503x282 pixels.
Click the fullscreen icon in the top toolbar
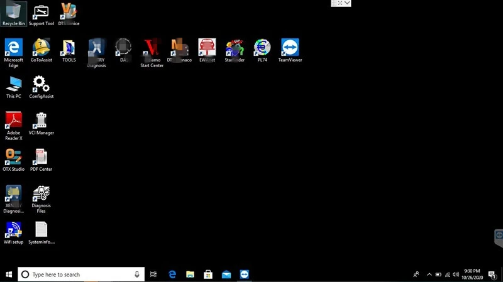pyautogui.click(x=340, y=3)
